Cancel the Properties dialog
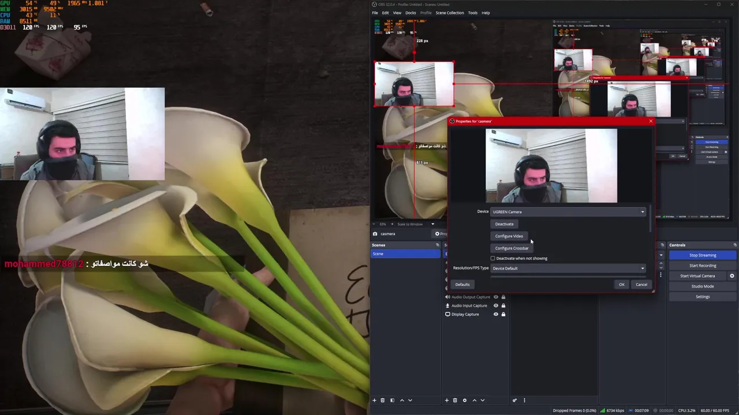Viewport: 739px width, 415px height. click(x=641, y=284)
